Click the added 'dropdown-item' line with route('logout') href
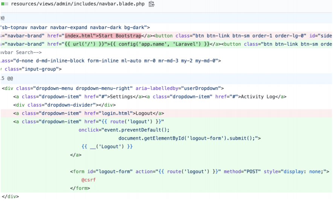The width and height of the screenshot is (333, 201). [89, 122]
